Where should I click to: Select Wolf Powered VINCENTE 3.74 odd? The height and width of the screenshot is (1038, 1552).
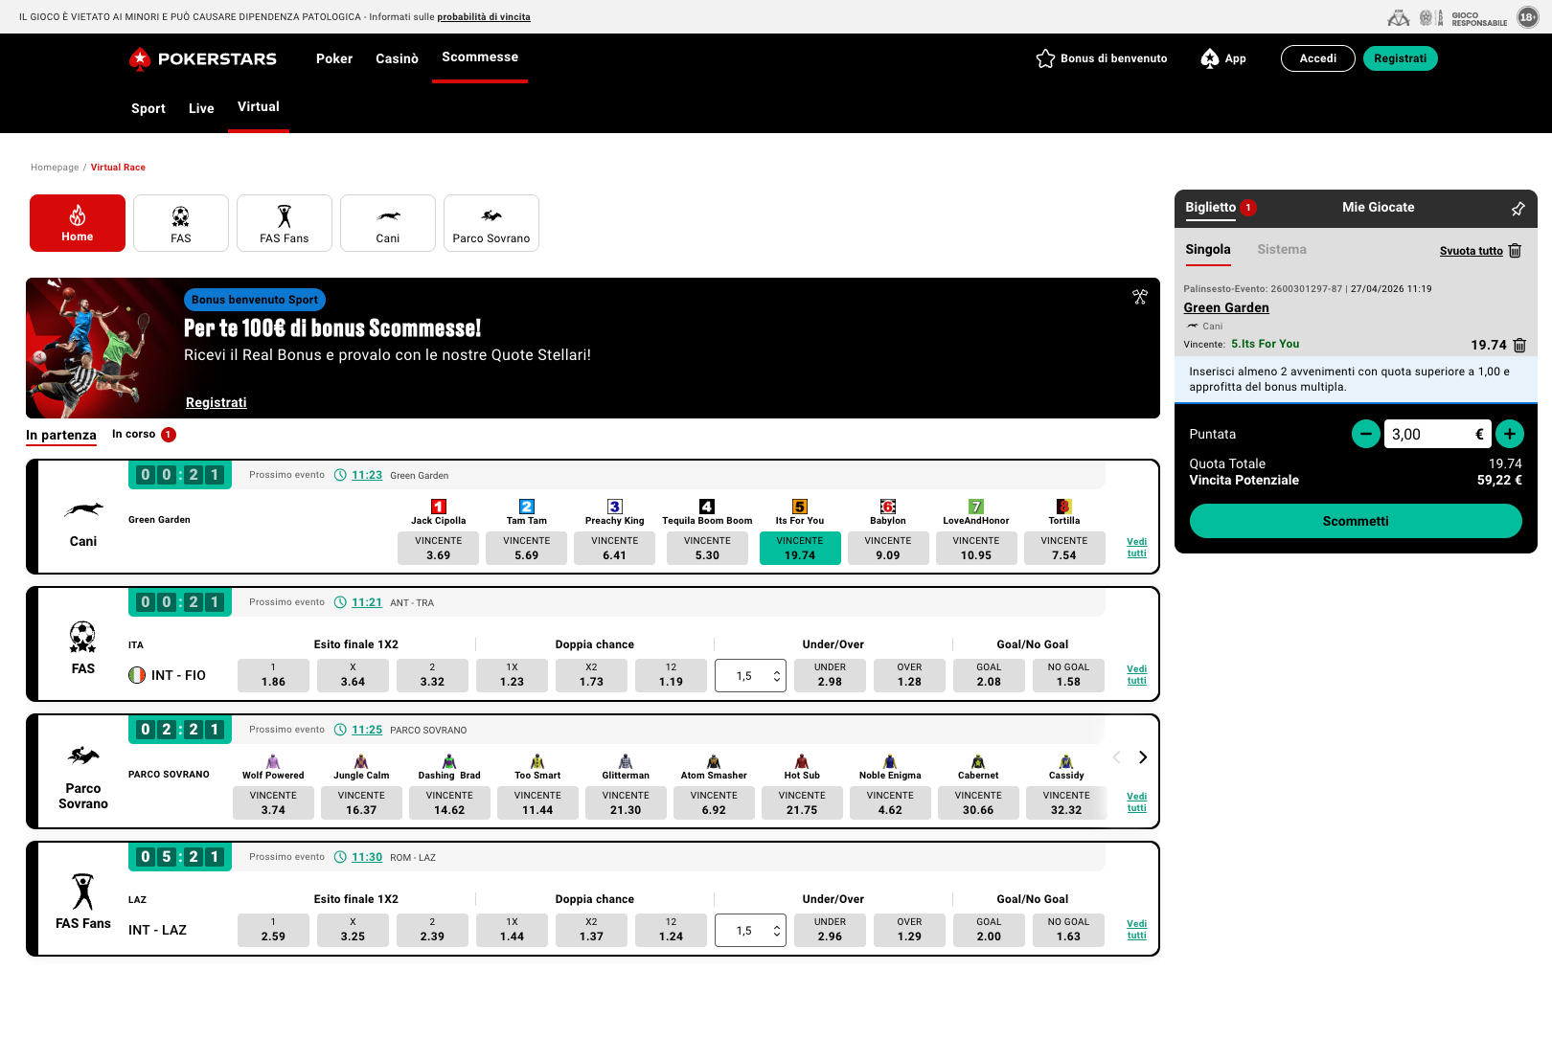273,802
